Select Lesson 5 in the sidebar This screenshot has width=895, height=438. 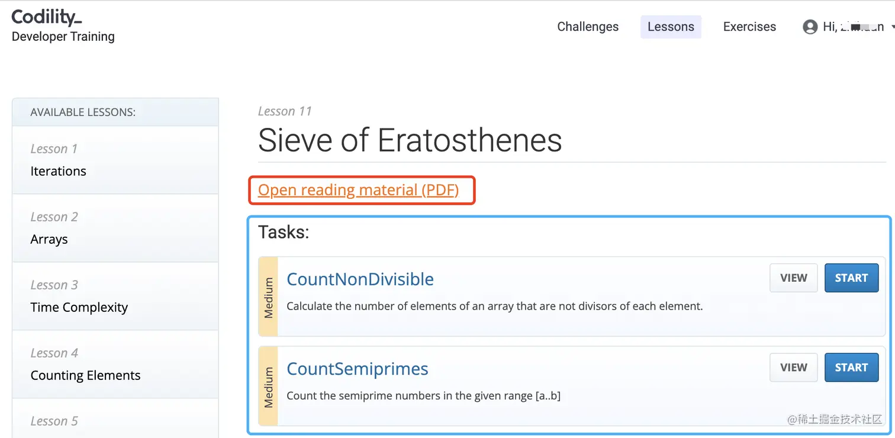pos(115,421)
